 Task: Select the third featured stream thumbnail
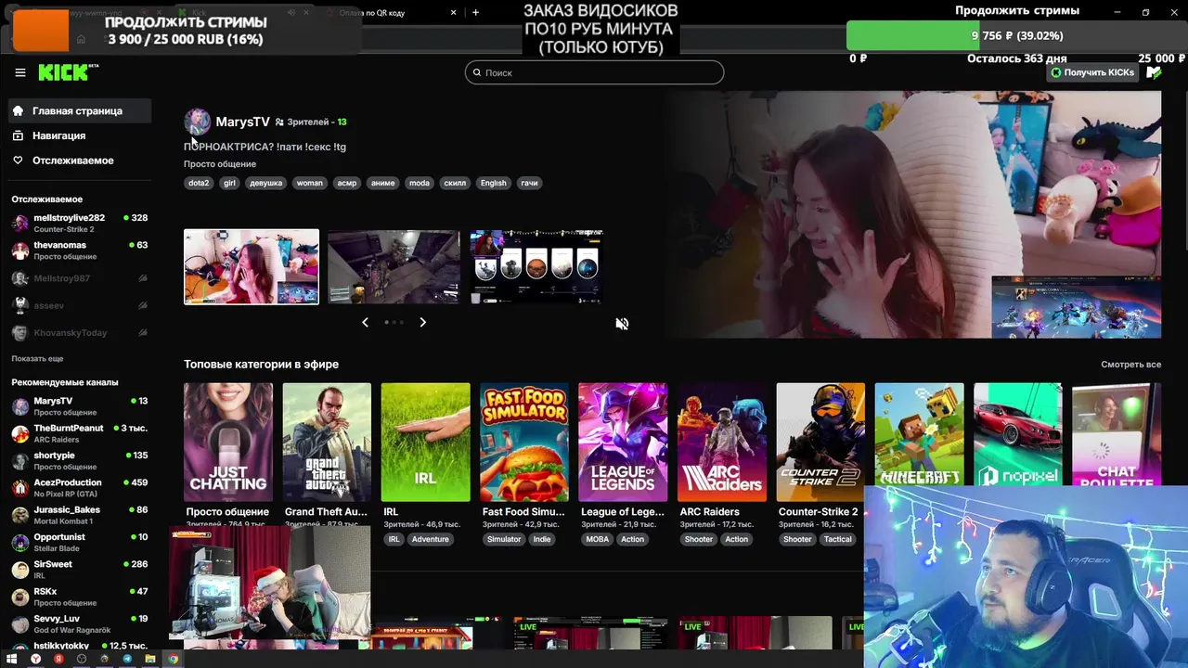coord(536,266)
